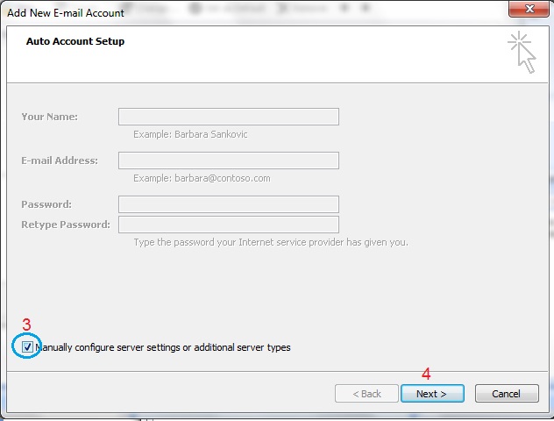Screen dimensions: 554x421
Task: Click the 'Your Name:' label
Action: pyautogui.click(x=49, y=117)
